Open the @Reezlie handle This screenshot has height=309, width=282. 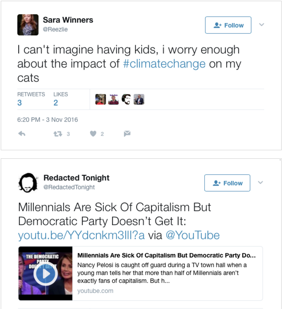(x=55, y=29)
